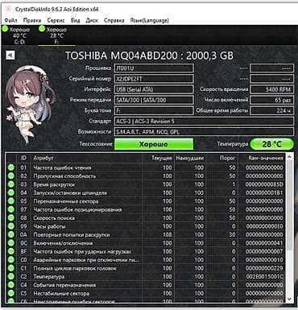
Task: Click the green status icon for attribute 01
Action: [11, 167]
